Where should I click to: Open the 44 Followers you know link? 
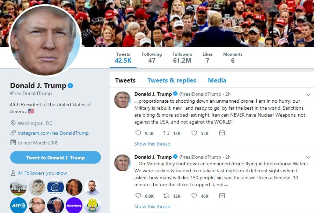tap(42, 173)
